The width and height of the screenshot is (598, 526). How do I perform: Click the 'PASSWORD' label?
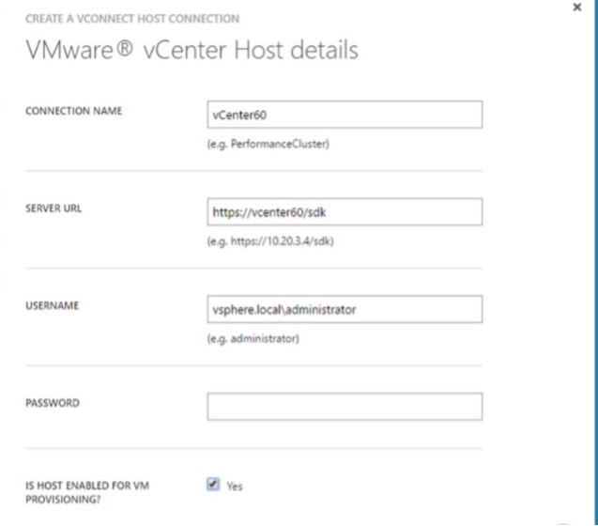point(53,403)
